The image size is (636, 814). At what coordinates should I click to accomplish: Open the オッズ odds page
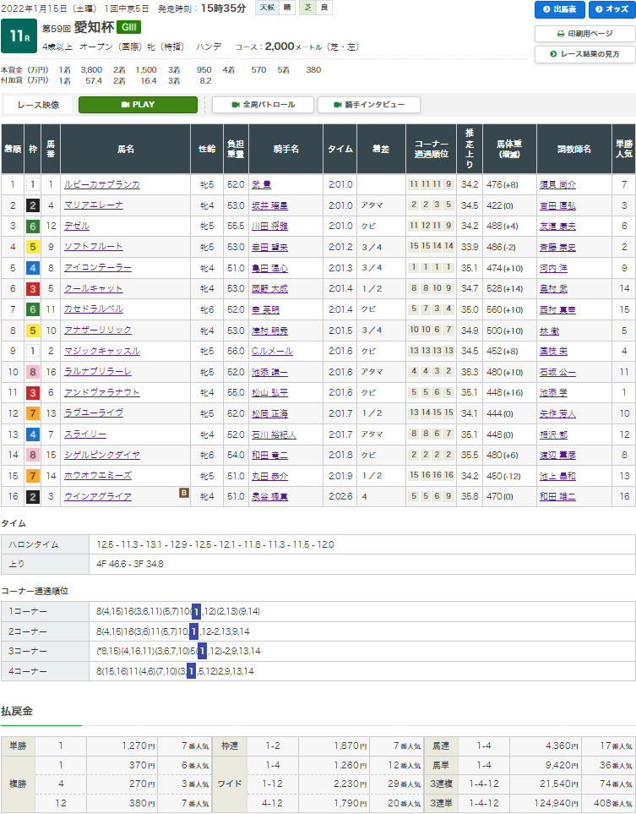[x=608, y=10]
